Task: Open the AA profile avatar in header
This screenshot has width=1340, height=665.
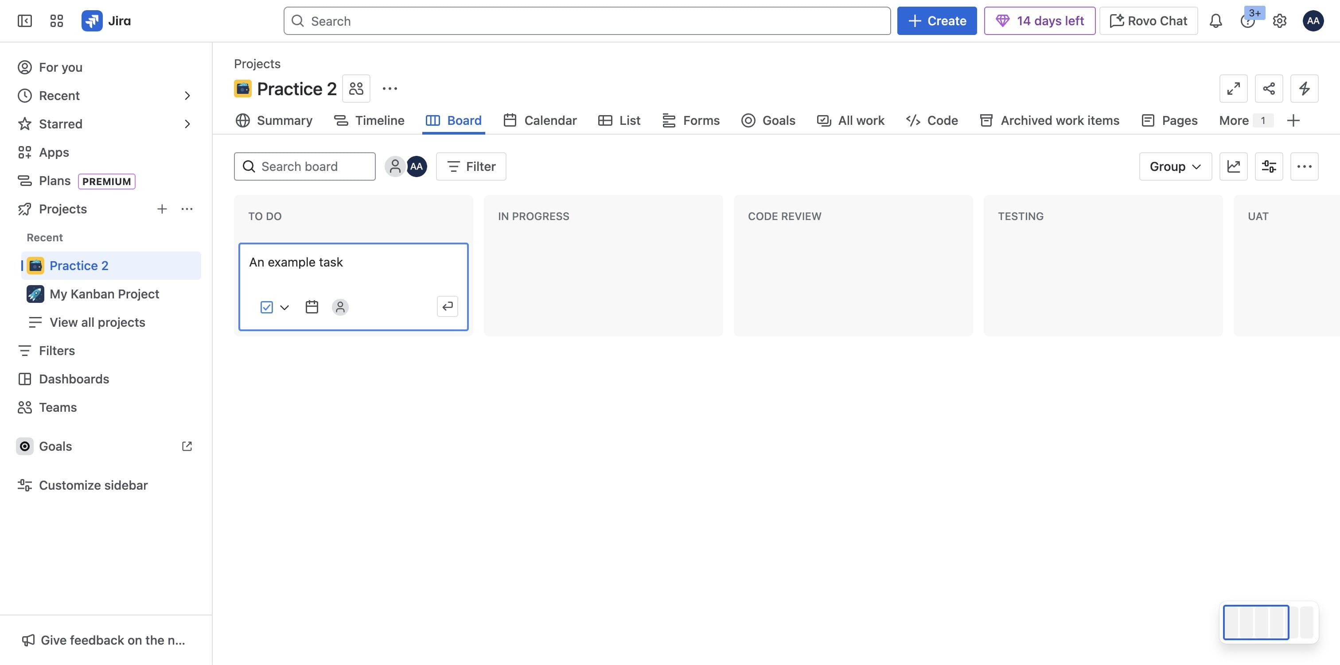Action: (x=1313, y=21)
